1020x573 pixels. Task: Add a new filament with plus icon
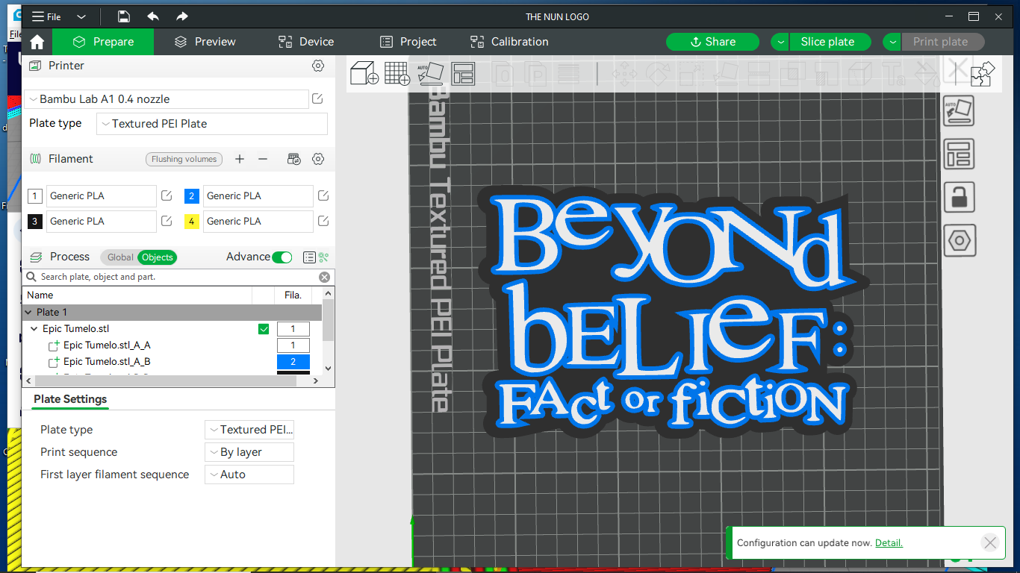pyautogui.click(x=240, y=159)
